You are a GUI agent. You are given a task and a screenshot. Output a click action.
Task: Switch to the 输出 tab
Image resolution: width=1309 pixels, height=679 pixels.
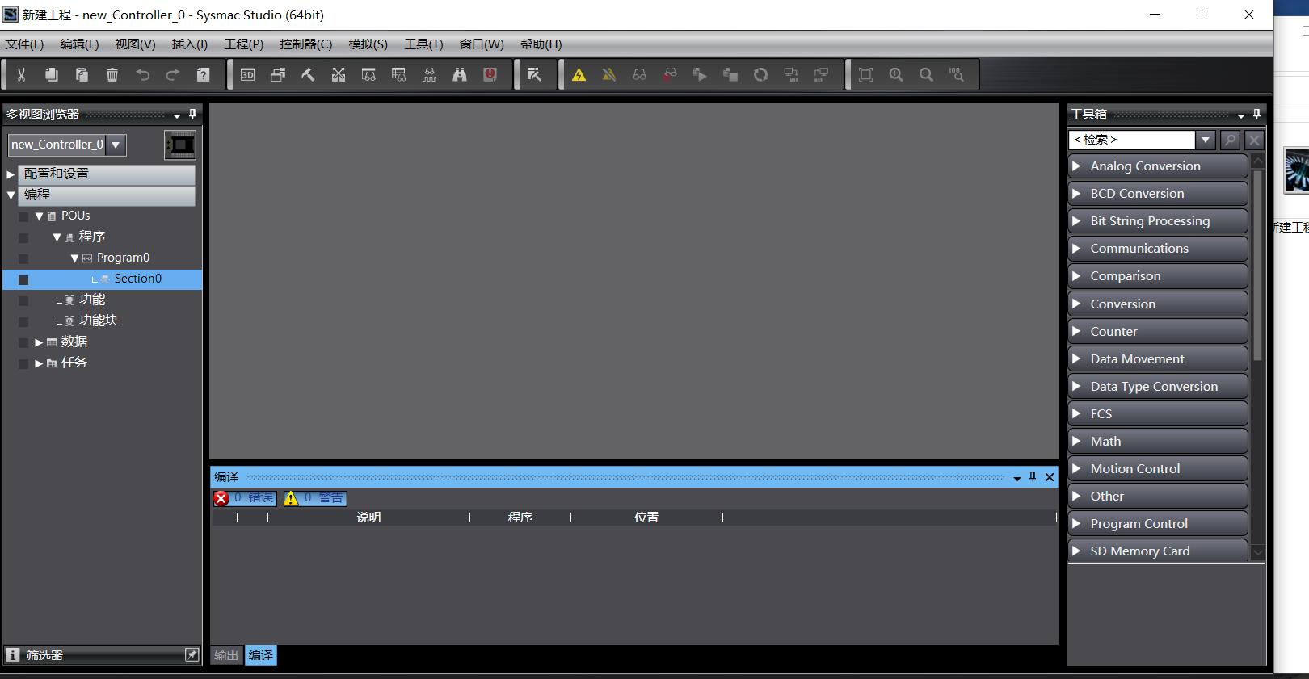[226, 656]
